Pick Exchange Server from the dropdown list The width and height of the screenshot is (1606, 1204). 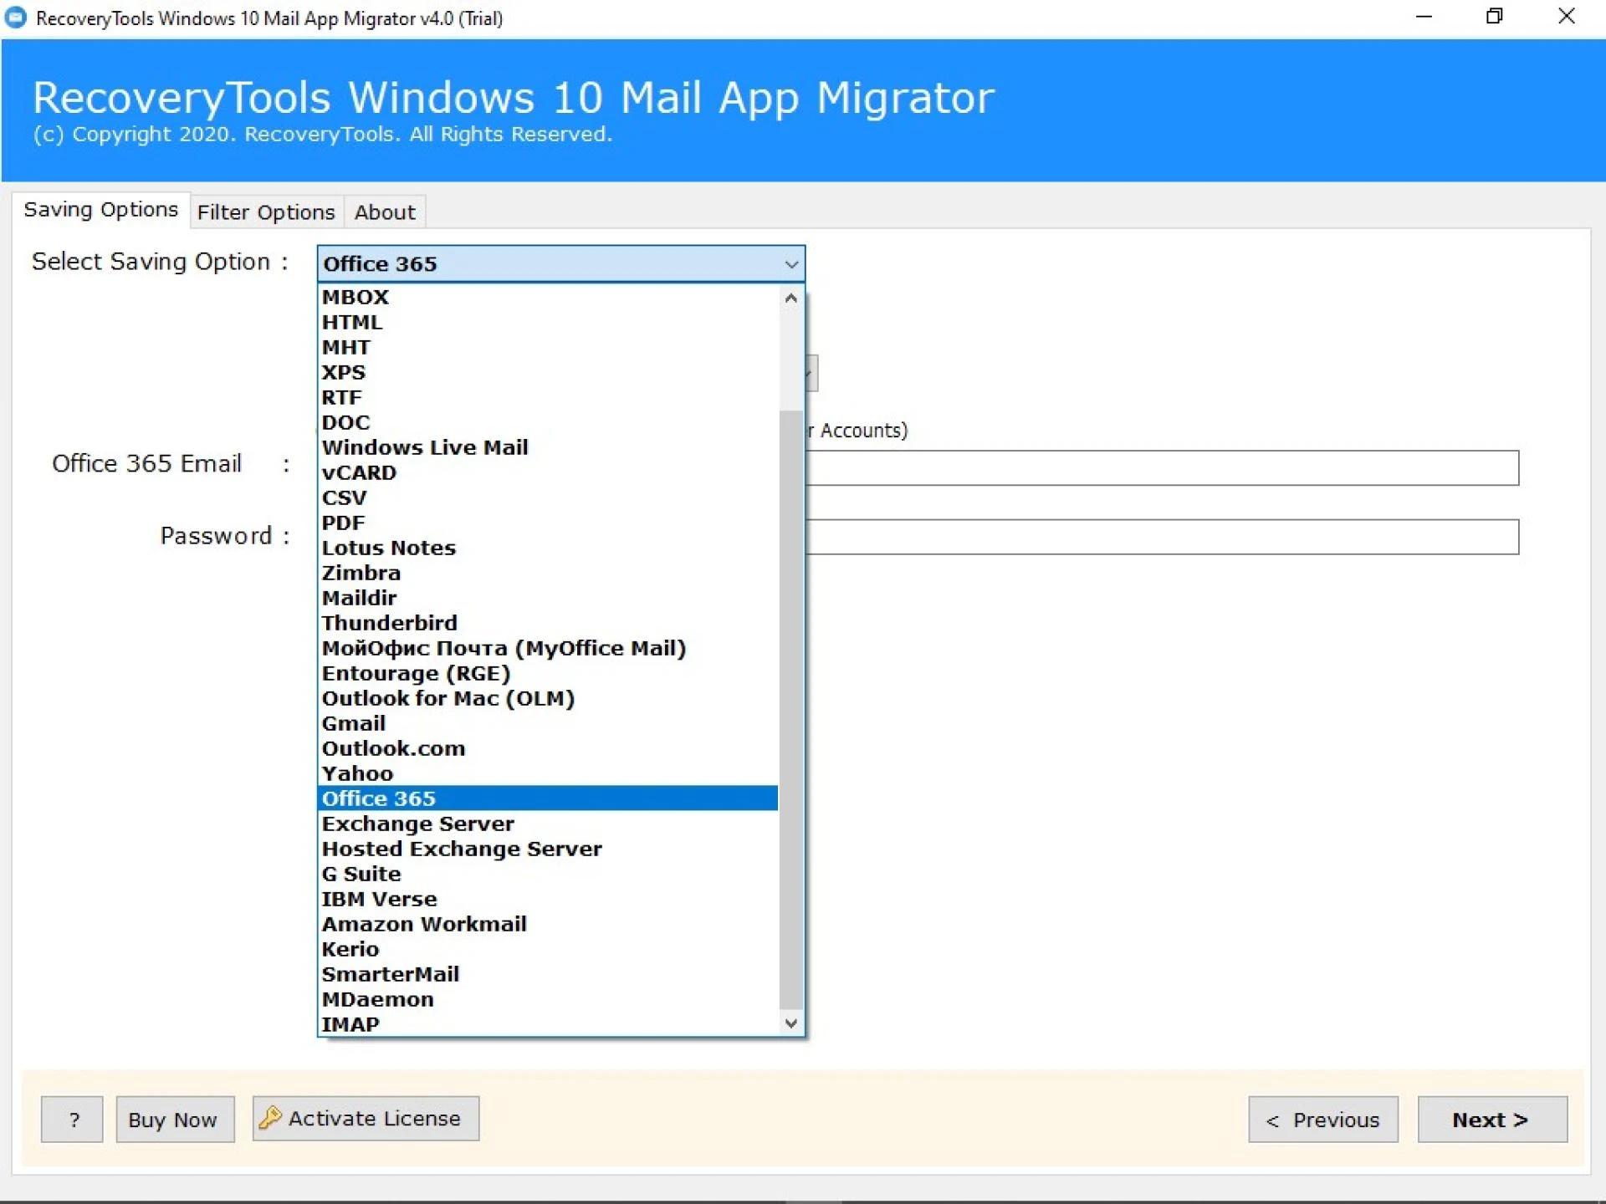pos(417,824)
